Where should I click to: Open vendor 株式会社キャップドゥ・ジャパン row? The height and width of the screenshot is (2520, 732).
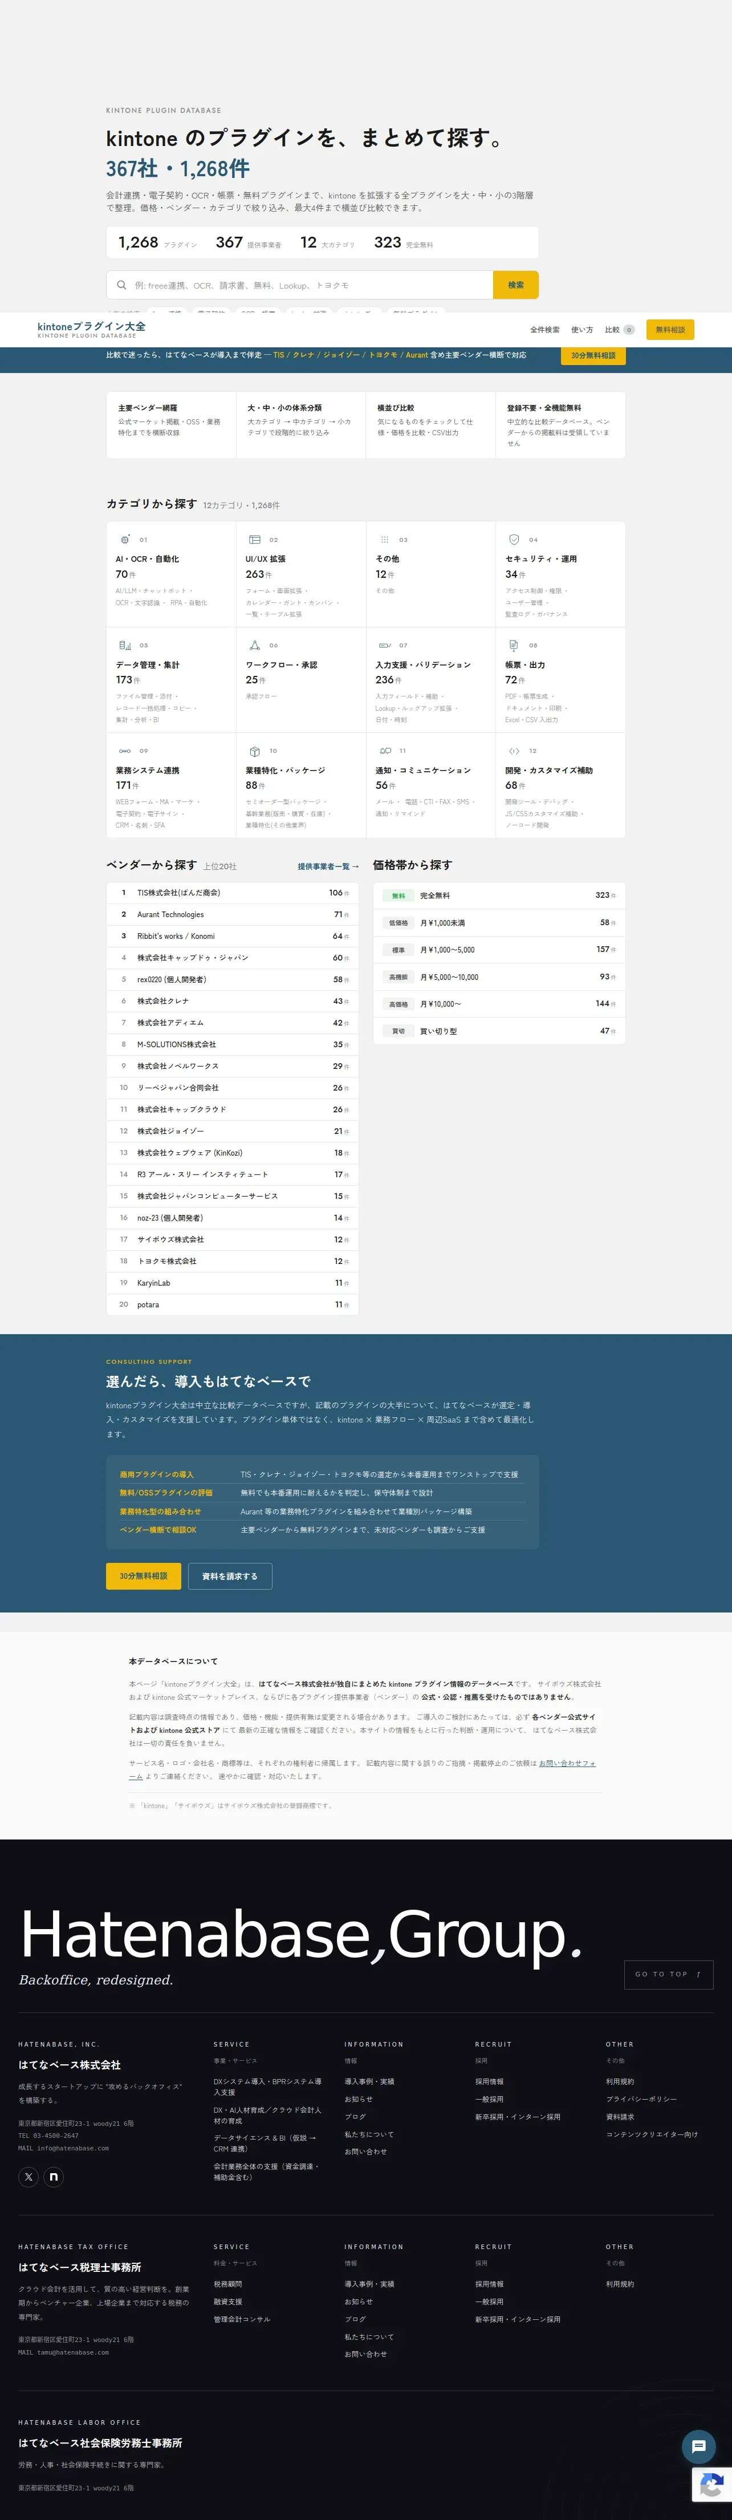pyautogui.click(x=233, y=958)
